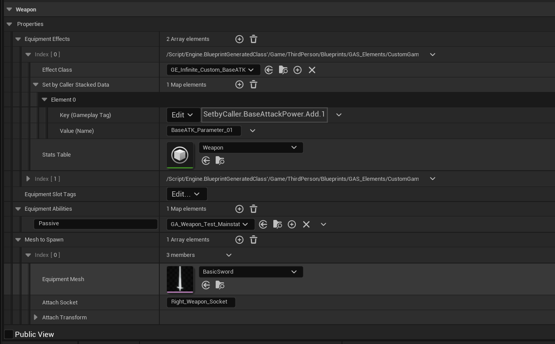Viewport: 555px width, 344px height.
Task: Click the Attach Socket name field
Action: (201, 302)
